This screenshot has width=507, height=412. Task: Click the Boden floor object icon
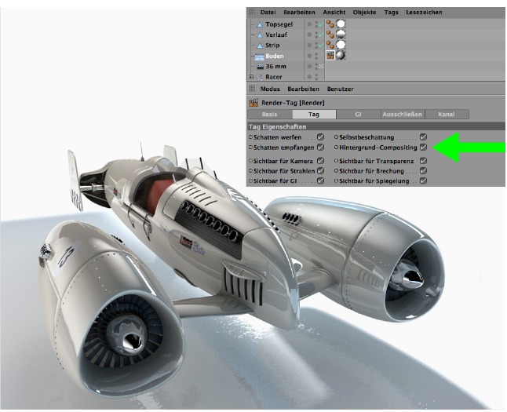(x=259, y=57)
